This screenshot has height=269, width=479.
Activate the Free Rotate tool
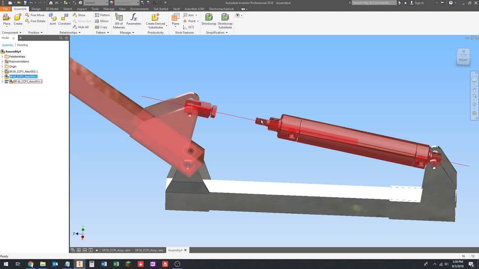coord(35,21)
